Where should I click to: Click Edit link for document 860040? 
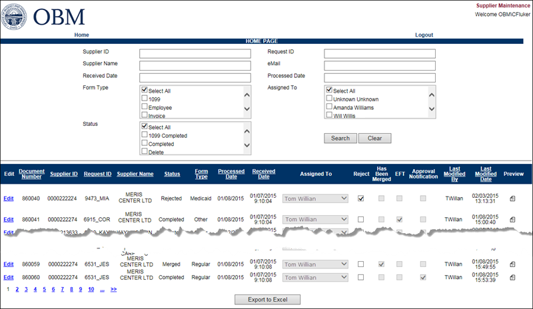coord(8,198)
